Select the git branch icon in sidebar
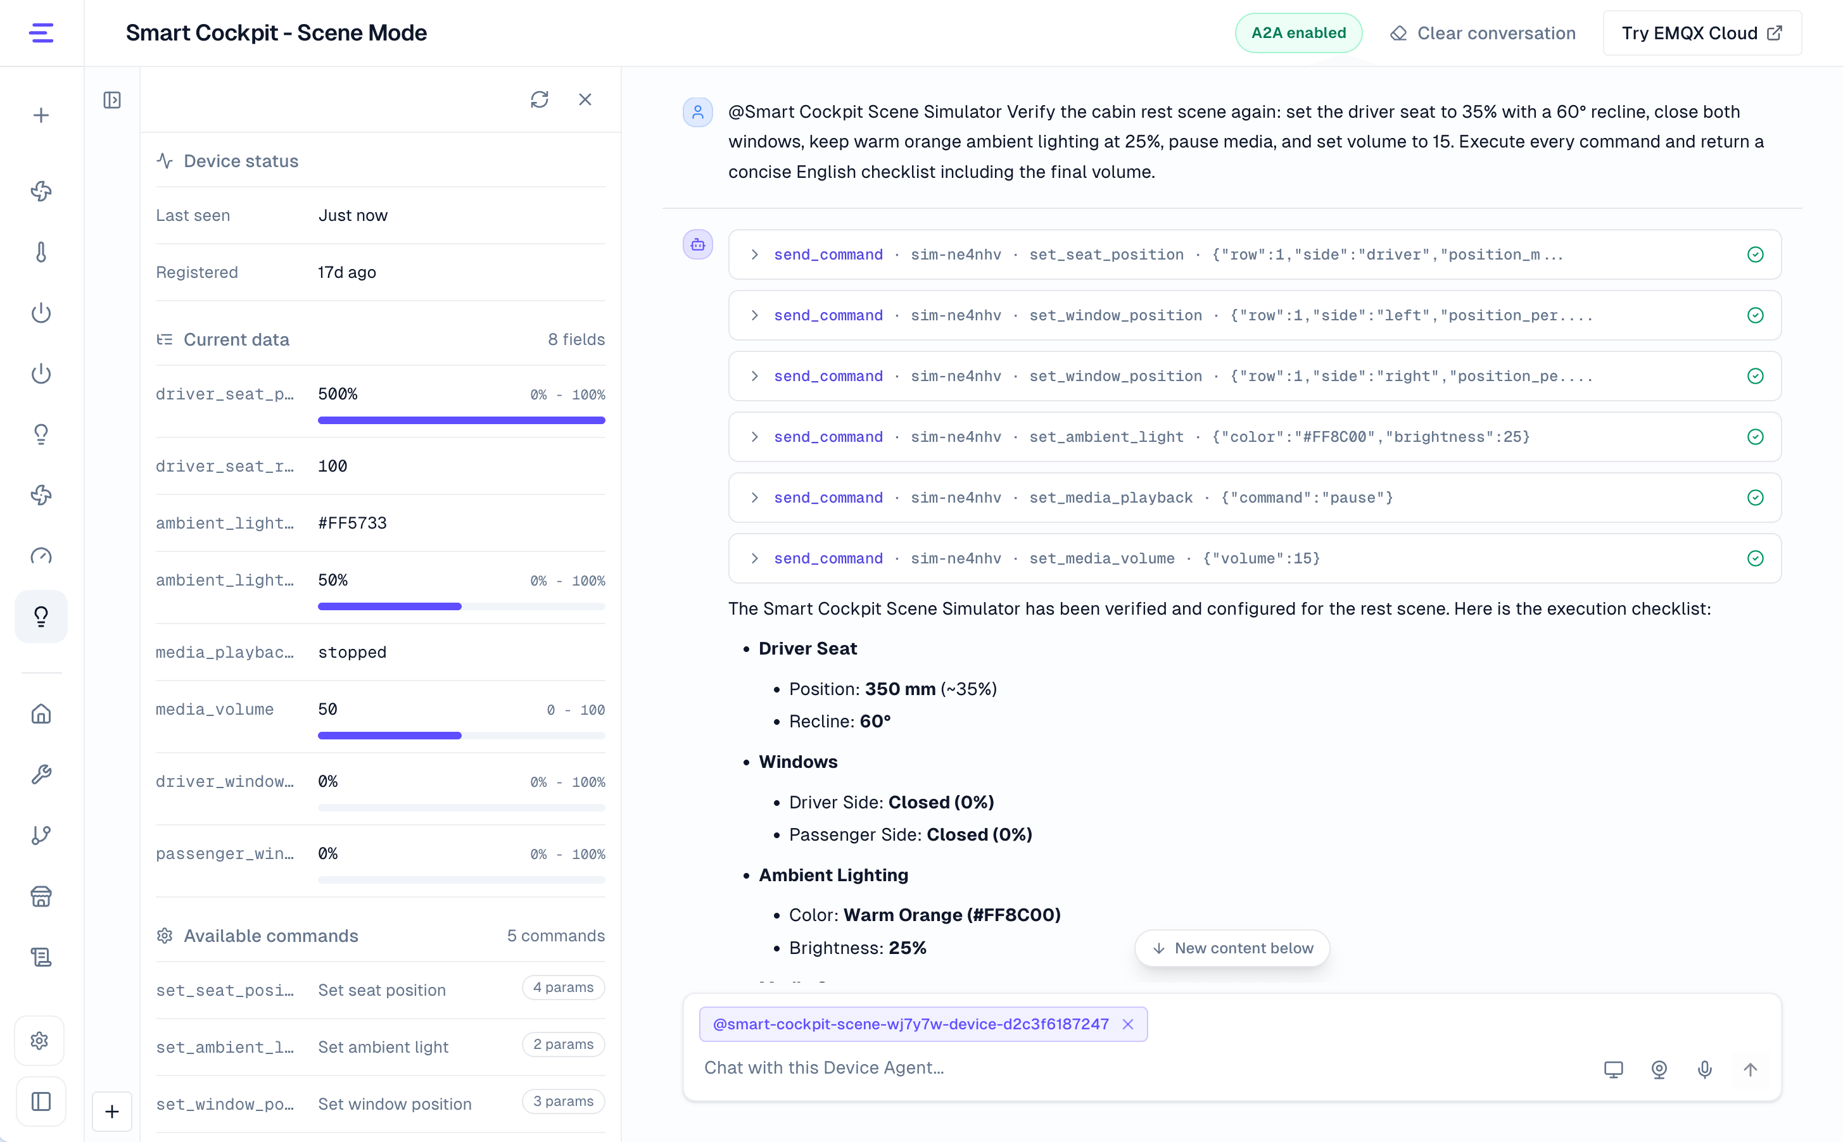Image resolution: width=1843 pixels, height=1142 pixels. click(x=41, y=834)
